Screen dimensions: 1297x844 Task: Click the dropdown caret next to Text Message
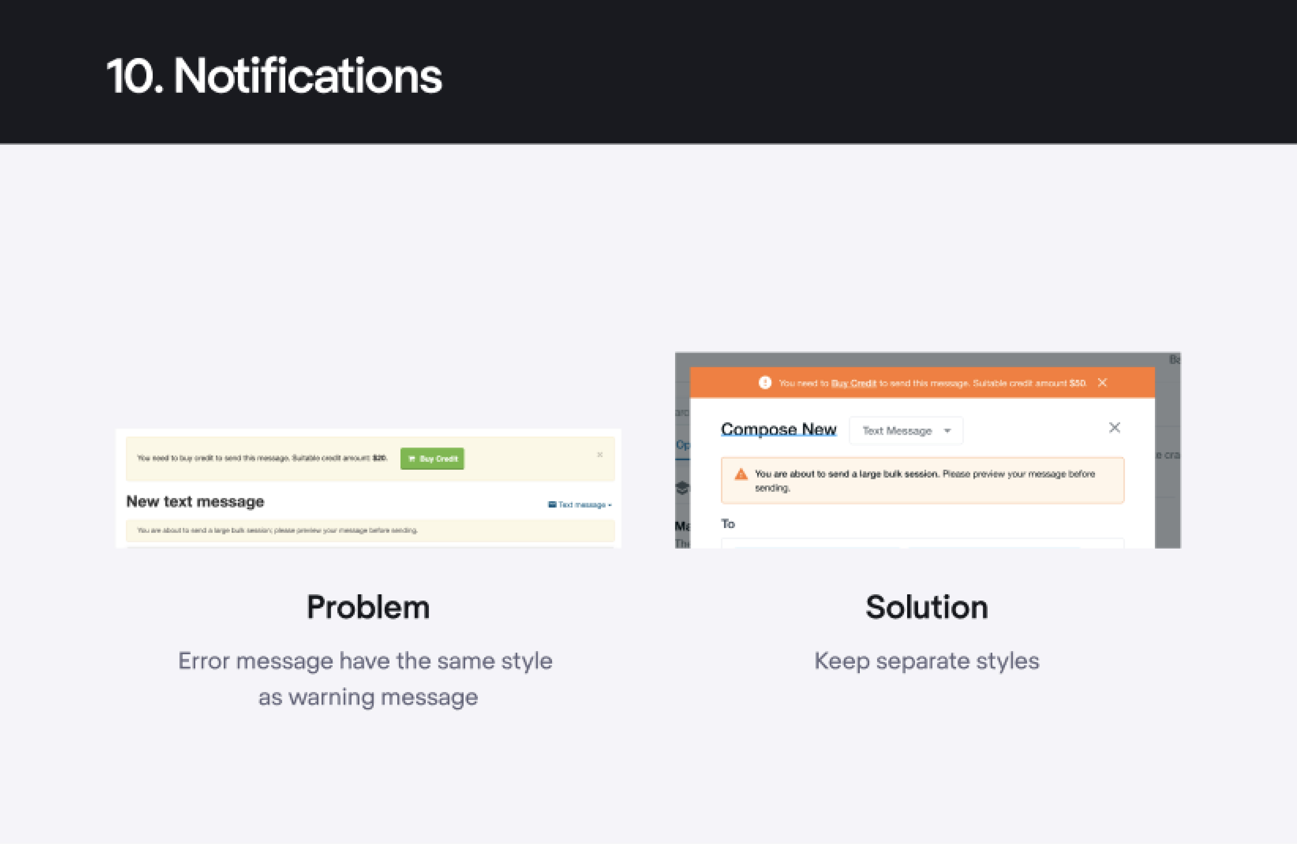point(948,431)
